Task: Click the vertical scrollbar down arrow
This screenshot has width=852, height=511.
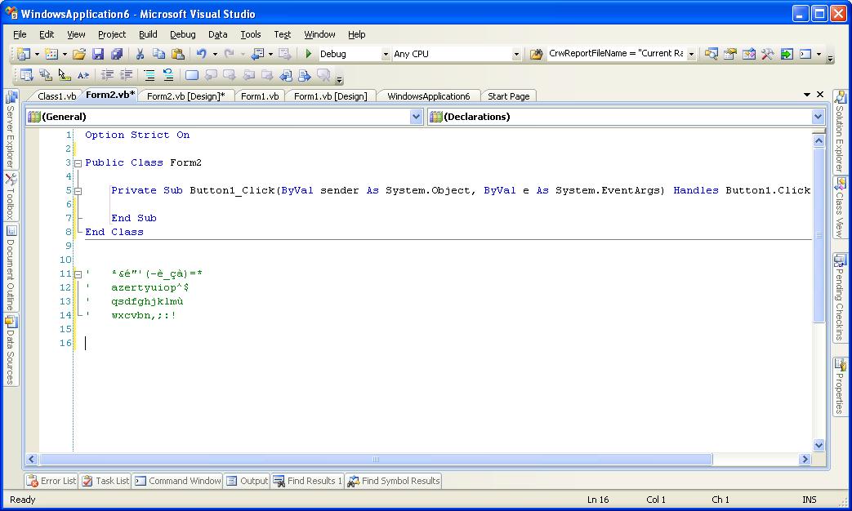Action: coord(819,446)
